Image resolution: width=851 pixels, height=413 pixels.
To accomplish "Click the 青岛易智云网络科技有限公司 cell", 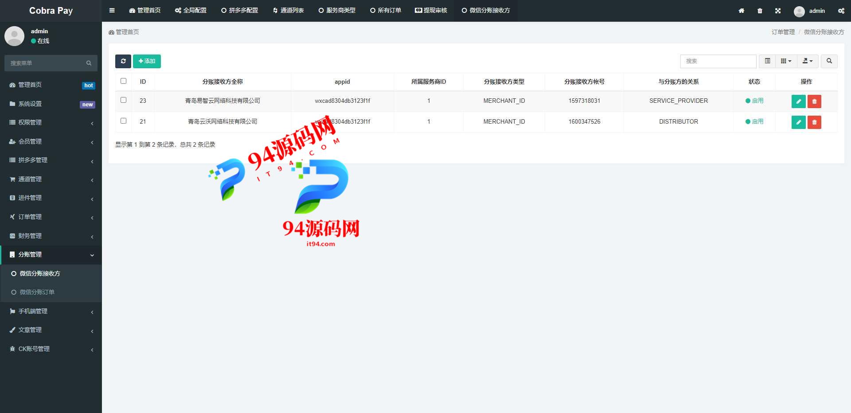I will [223, 101].
